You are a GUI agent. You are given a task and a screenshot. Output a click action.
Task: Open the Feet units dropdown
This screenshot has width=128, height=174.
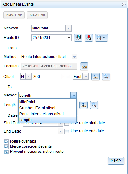[x=86, y=77]
